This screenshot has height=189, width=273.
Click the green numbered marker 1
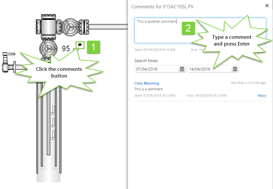(x=93, y=47)
